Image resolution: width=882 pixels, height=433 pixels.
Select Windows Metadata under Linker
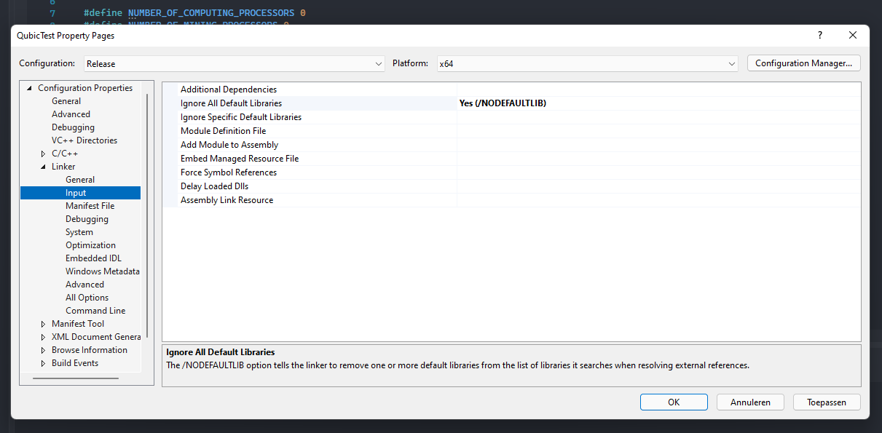click(102, 271)
